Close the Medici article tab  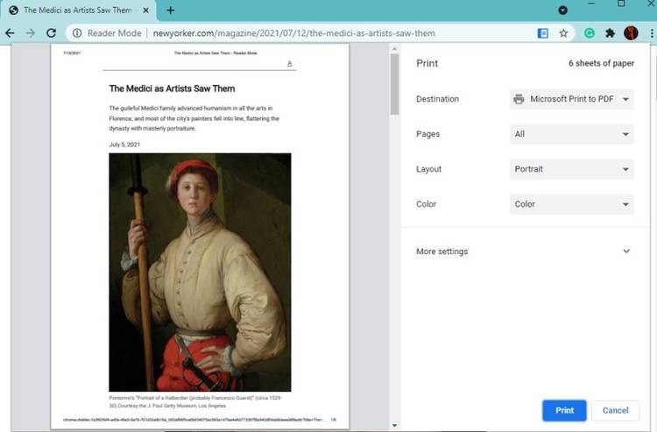(x=145, y=11)
